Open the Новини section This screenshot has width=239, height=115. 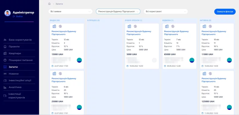click(13, 74)
